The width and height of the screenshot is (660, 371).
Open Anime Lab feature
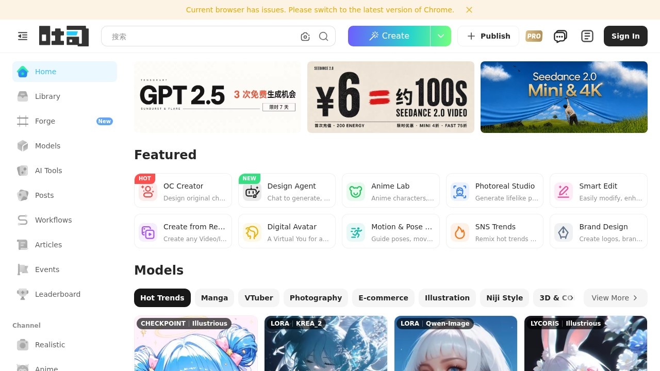click(391, 191)
